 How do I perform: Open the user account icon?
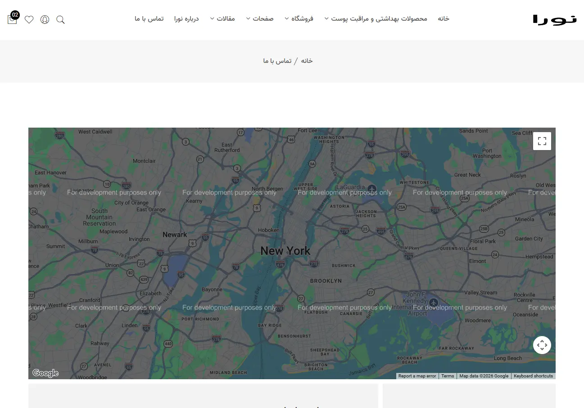tap(45, 19)
